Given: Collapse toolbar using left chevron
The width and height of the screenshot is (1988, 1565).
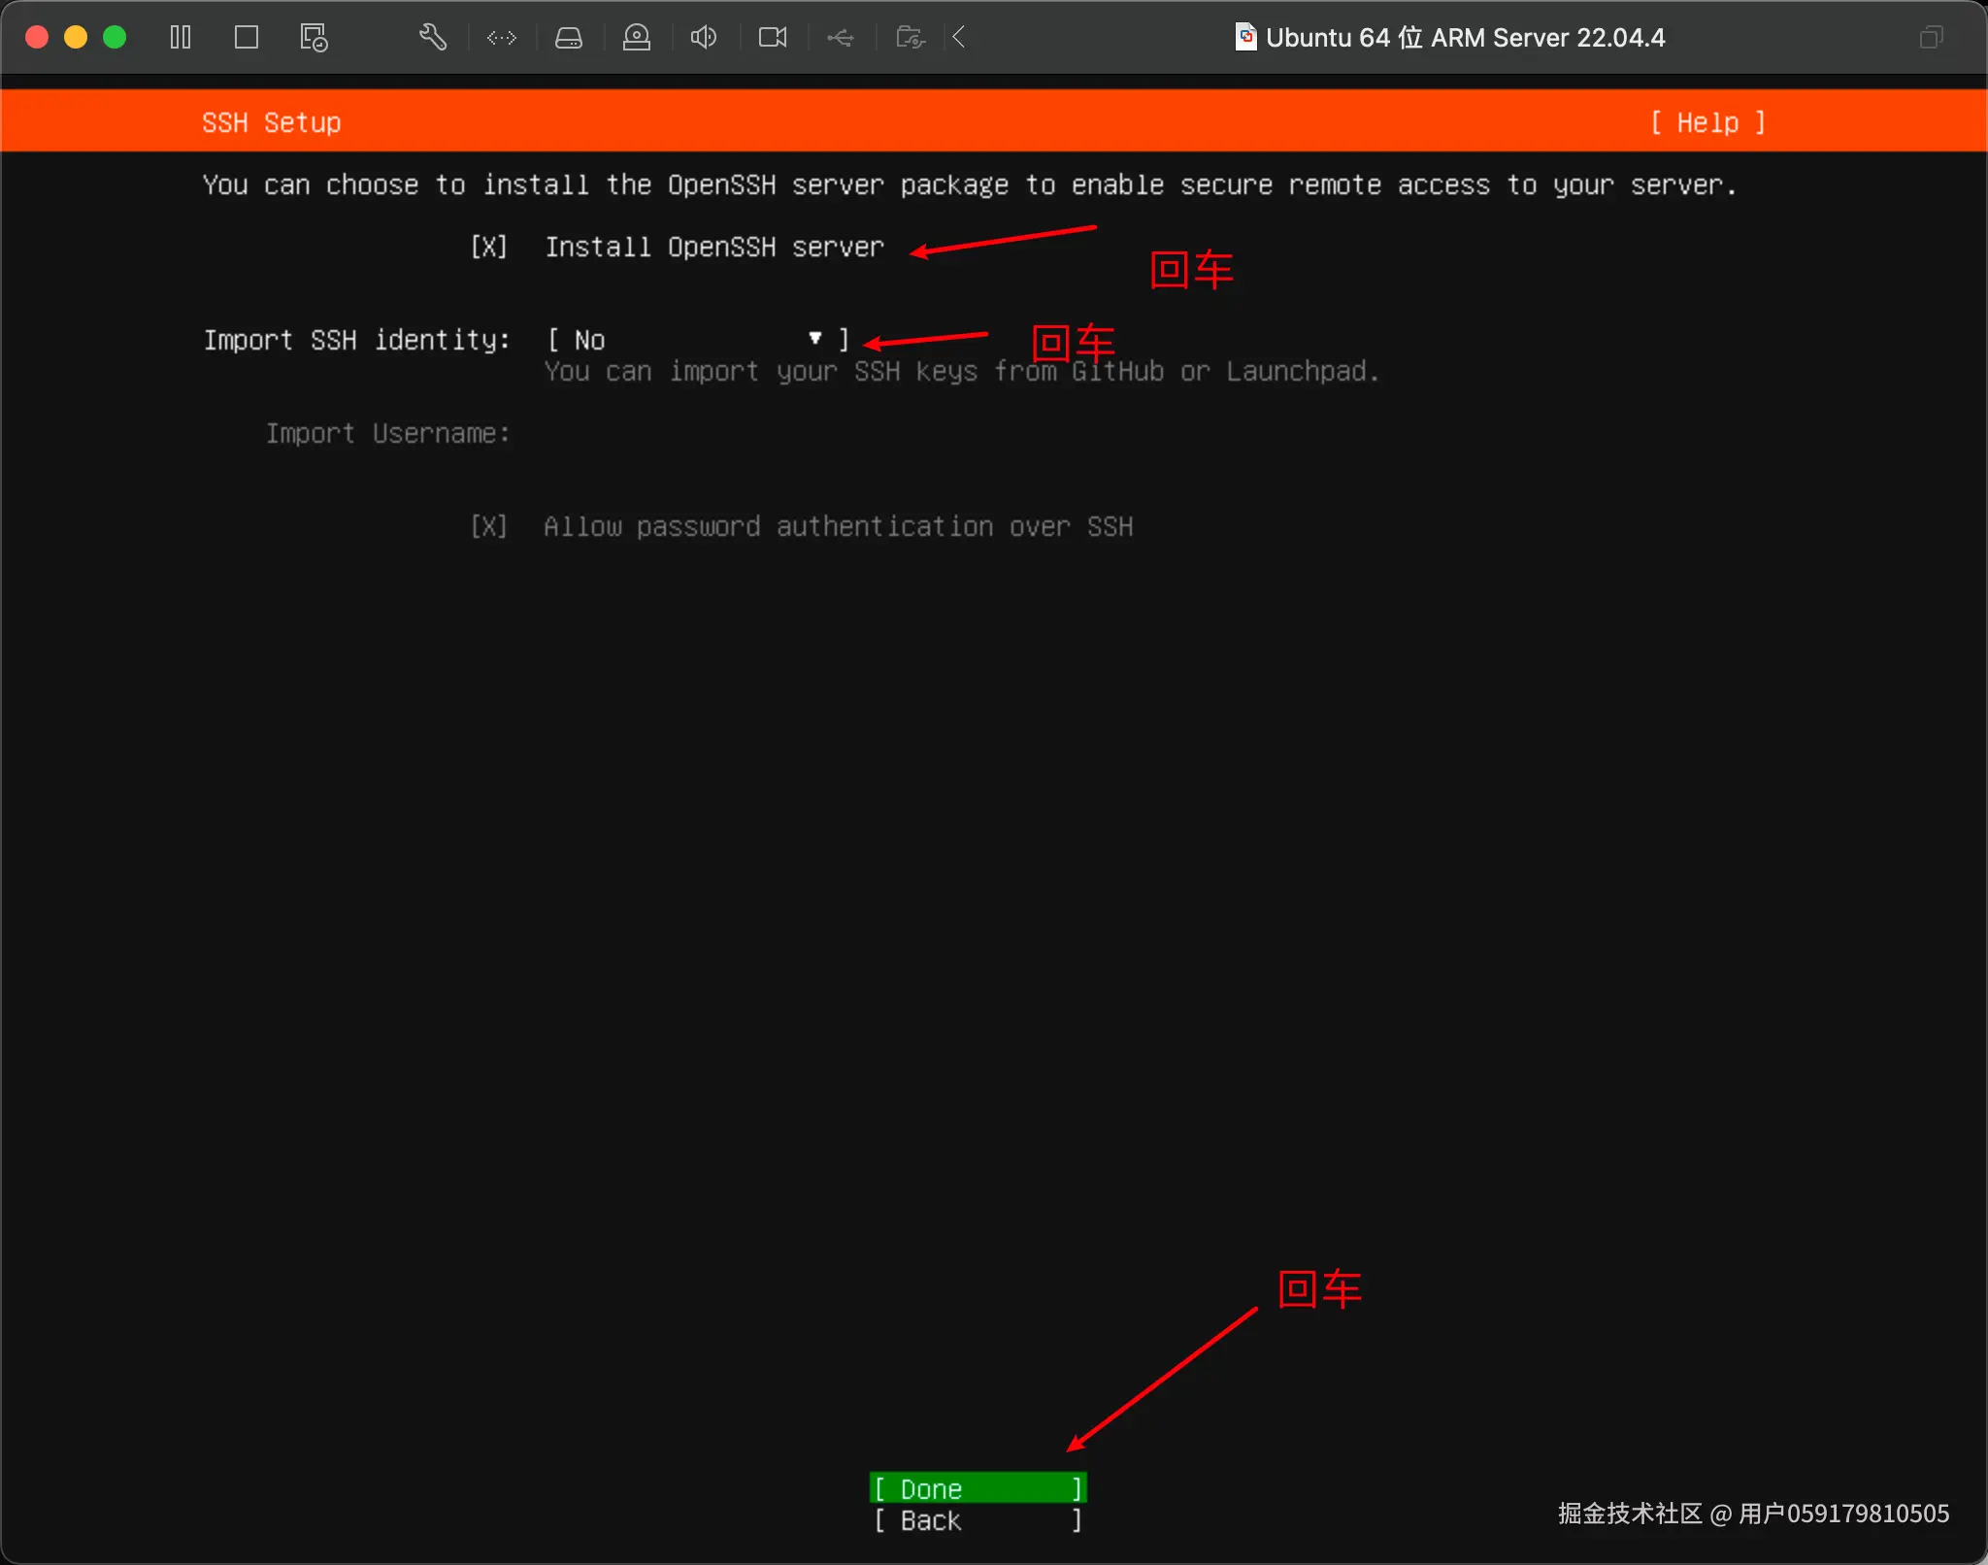Looking at the screenshot, I should pos(959,37).
